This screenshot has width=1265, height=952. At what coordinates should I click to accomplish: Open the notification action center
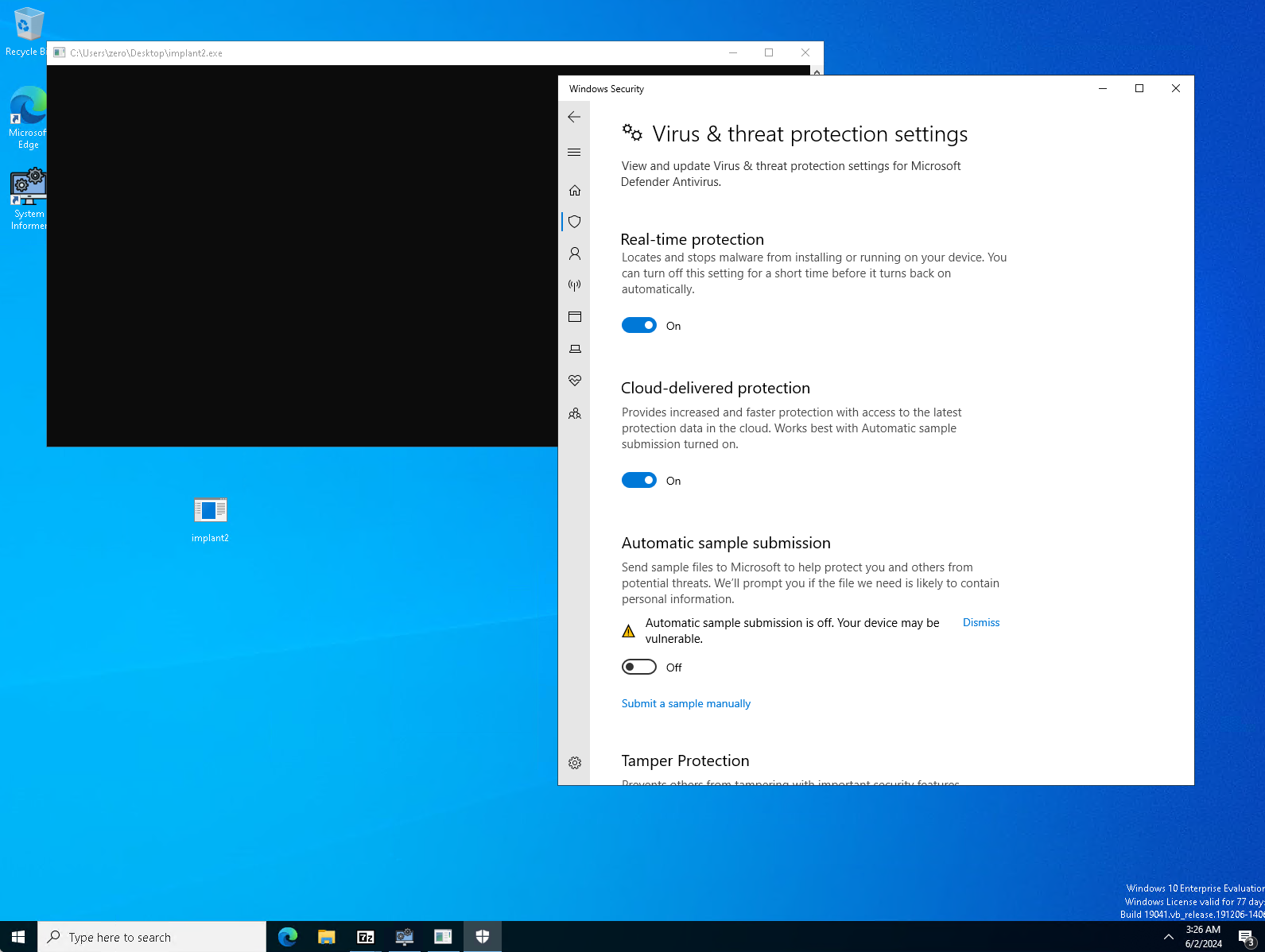coord(1246,937)
